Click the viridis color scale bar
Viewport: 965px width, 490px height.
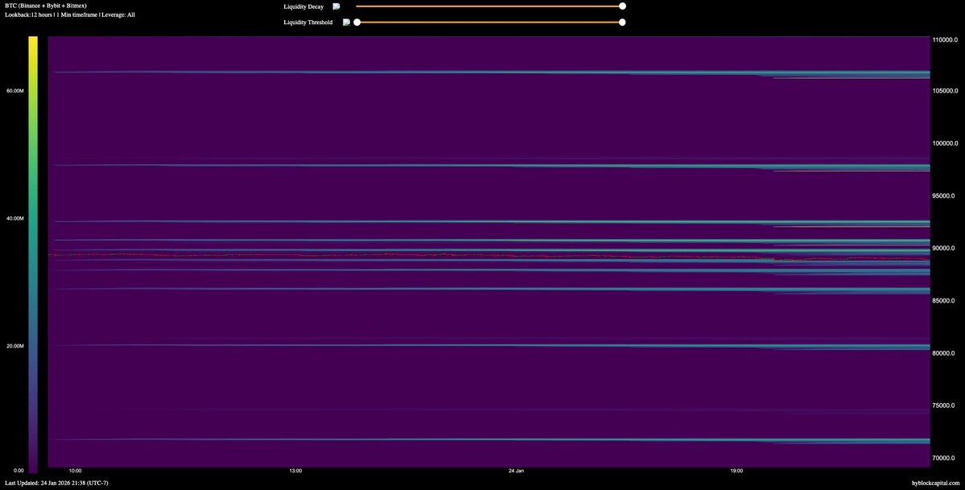tap(33, 254)
